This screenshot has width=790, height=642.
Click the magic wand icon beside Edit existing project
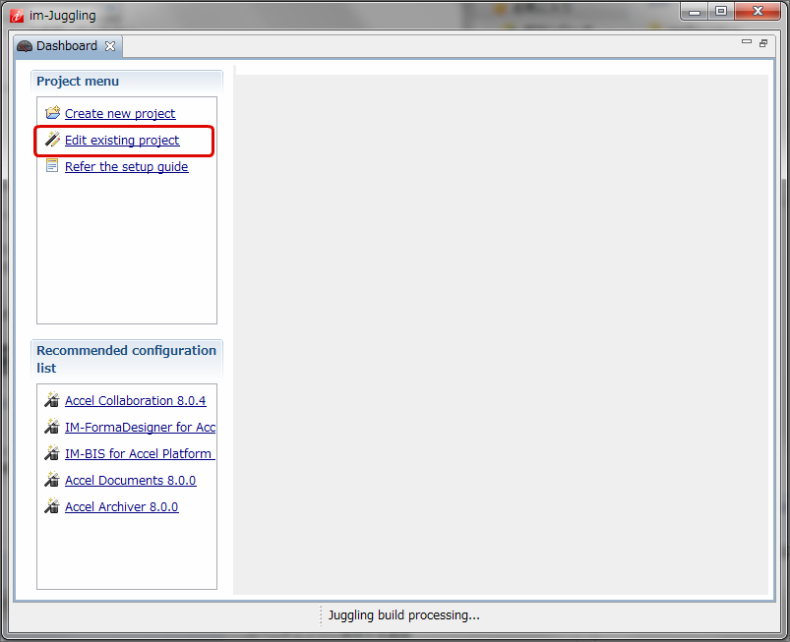52,139
